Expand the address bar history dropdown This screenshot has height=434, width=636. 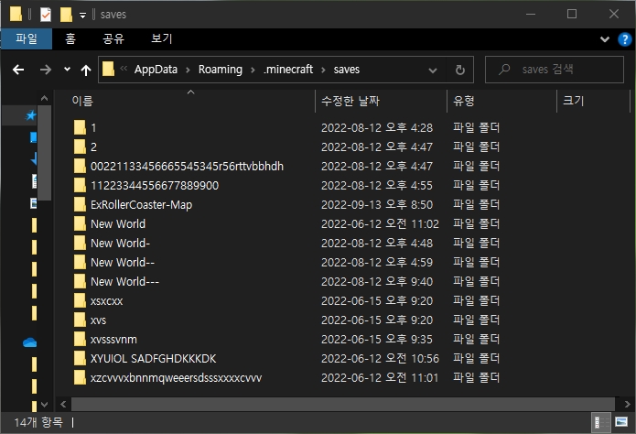point(432,71)
